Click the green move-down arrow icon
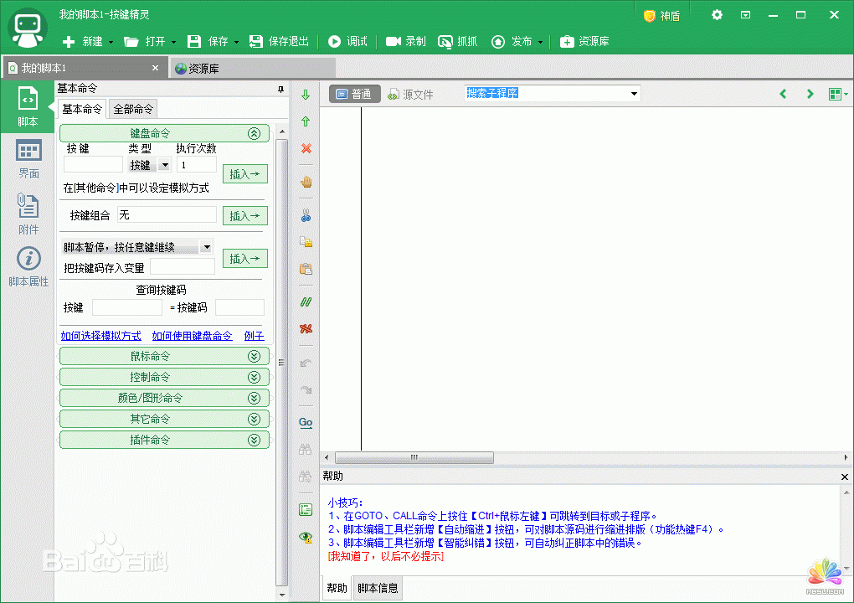The width and height of the screenshot is (854, 603). [x=306, y=95]
